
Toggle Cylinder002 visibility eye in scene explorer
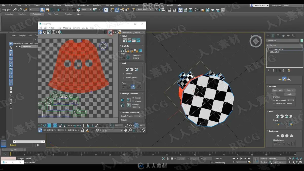[x=17, y=47]
